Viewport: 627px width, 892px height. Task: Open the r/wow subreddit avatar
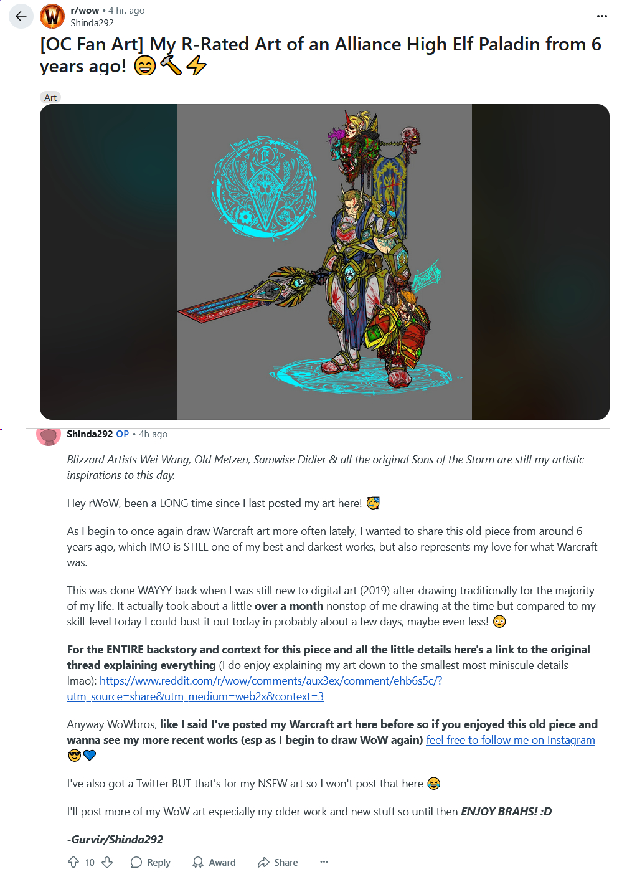(52, 16)
